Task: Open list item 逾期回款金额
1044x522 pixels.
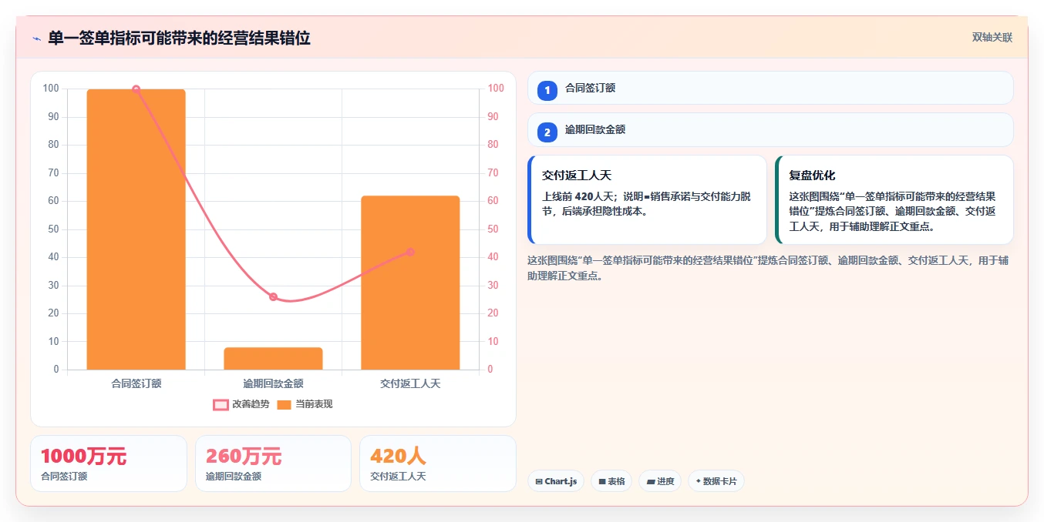Action: pyautogui.click(x=770, y=129)
